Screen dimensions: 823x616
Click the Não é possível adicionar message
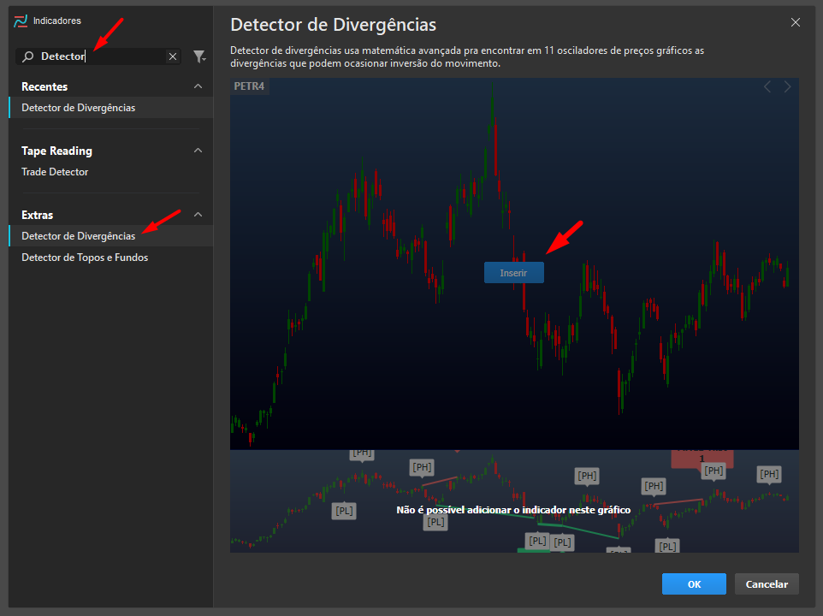coord(513,510)
